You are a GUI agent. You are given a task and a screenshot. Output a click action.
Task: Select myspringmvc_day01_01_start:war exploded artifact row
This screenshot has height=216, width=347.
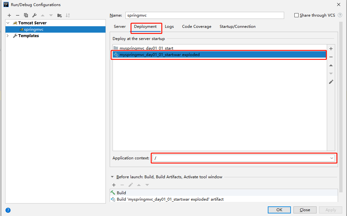(220, 54)
